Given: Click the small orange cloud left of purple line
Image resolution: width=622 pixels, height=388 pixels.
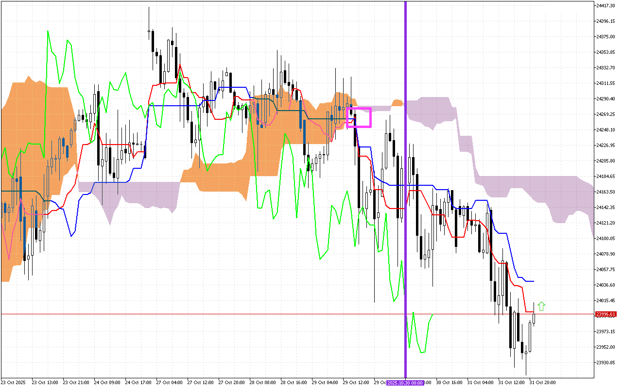Looking at the screenshot, I should coord(397,103).
